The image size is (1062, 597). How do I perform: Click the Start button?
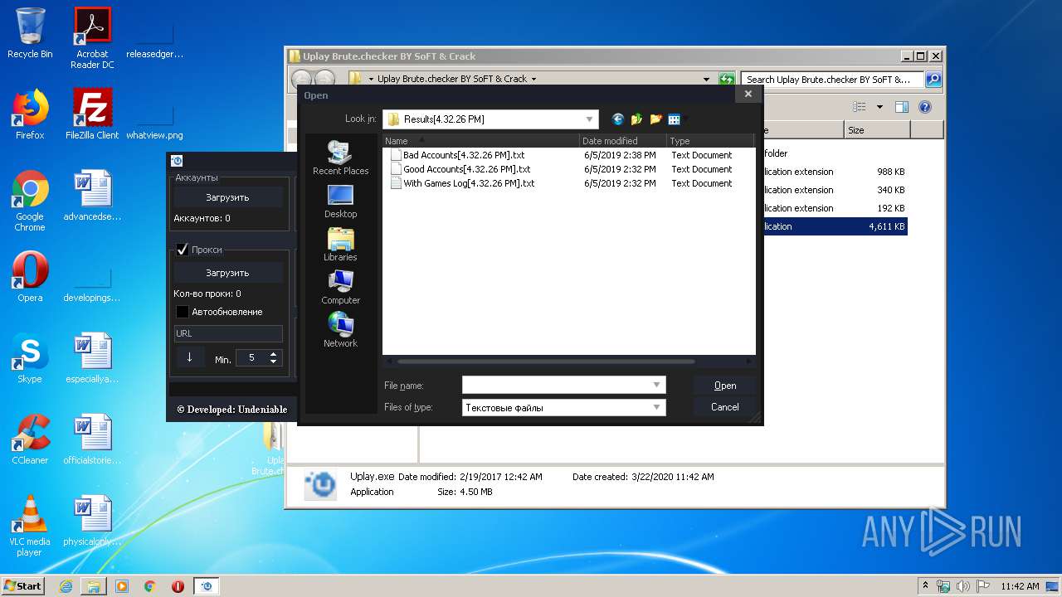(22, 585)
